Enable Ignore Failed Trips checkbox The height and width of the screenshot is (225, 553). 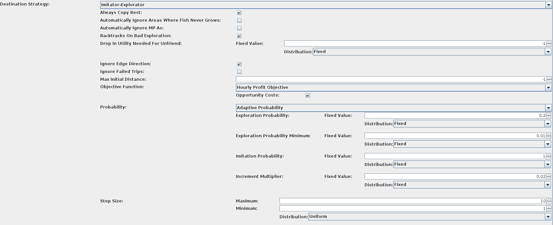pos(239,72)
